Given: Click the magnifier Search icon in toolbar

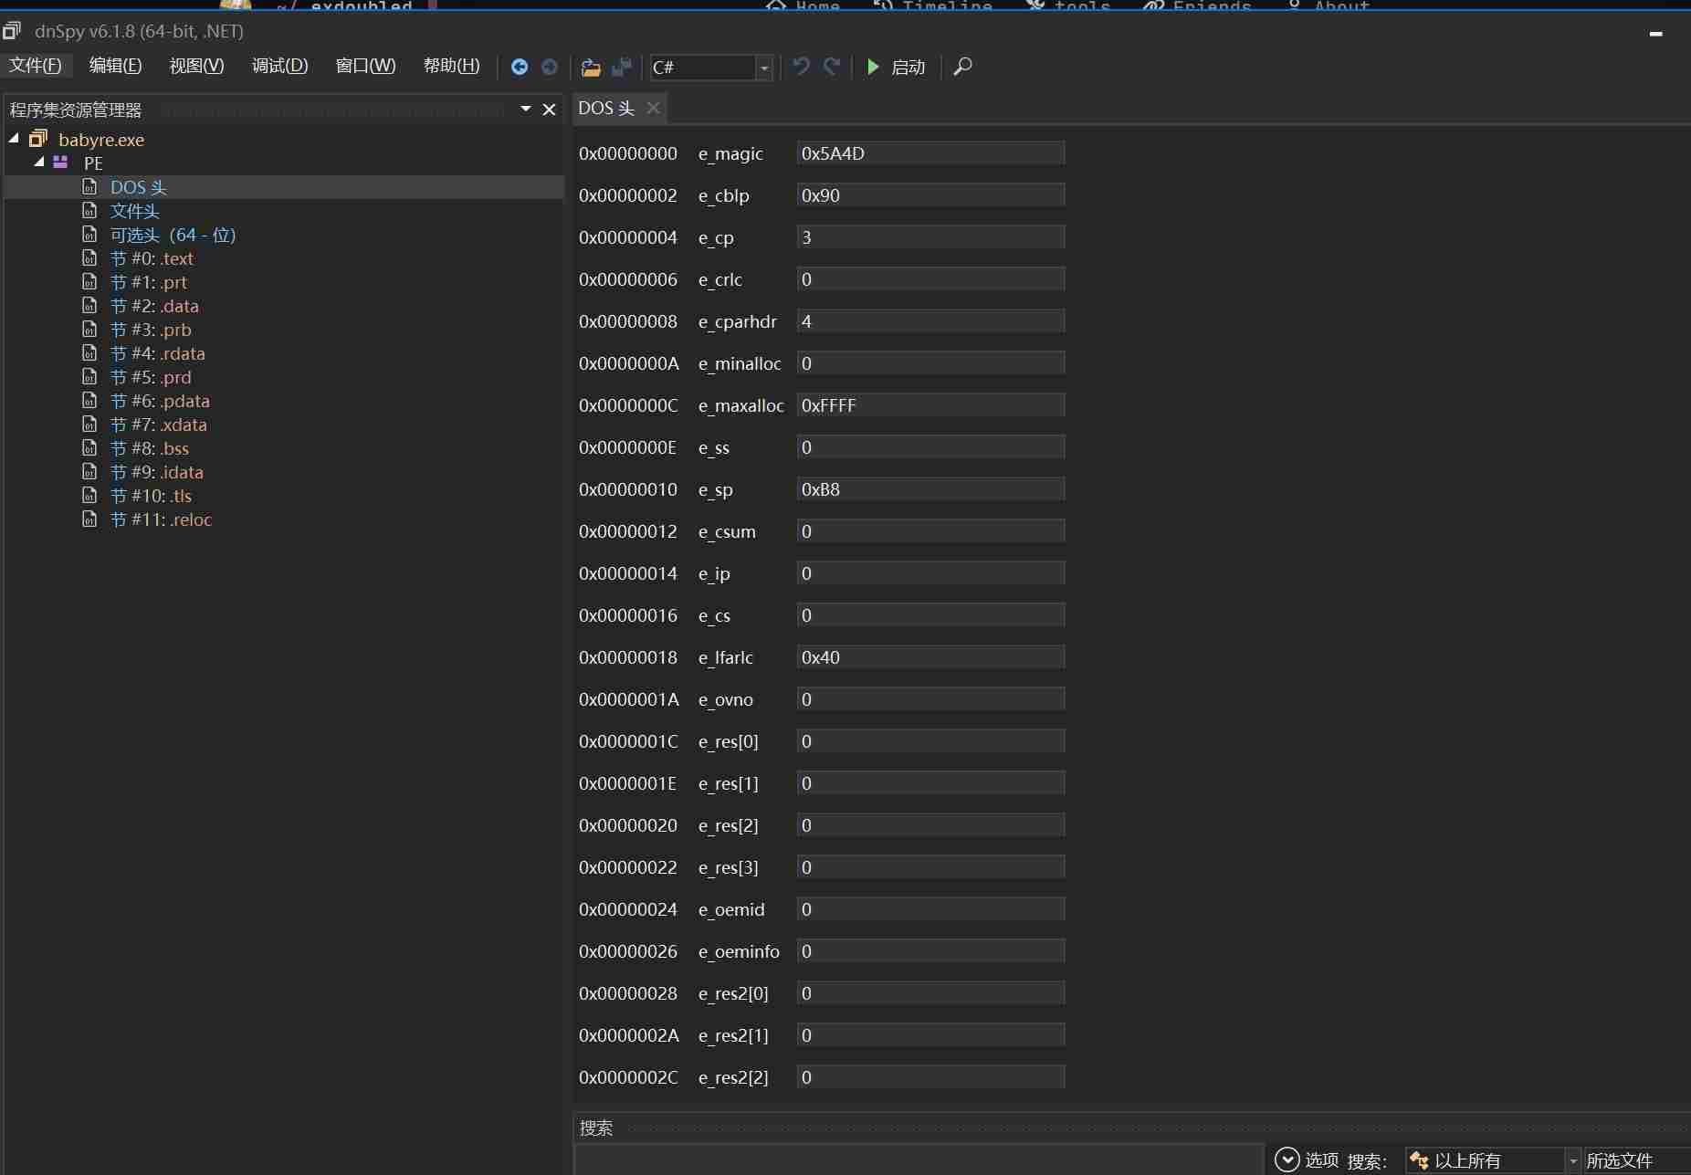Looking at the screenshot, I should coord(962,67).
